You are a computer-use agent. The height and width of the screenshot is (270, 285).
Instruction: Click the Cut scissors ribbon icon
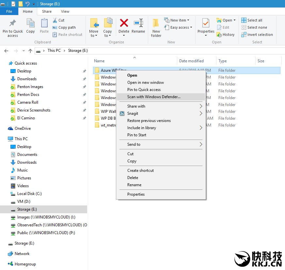[55, 20]
